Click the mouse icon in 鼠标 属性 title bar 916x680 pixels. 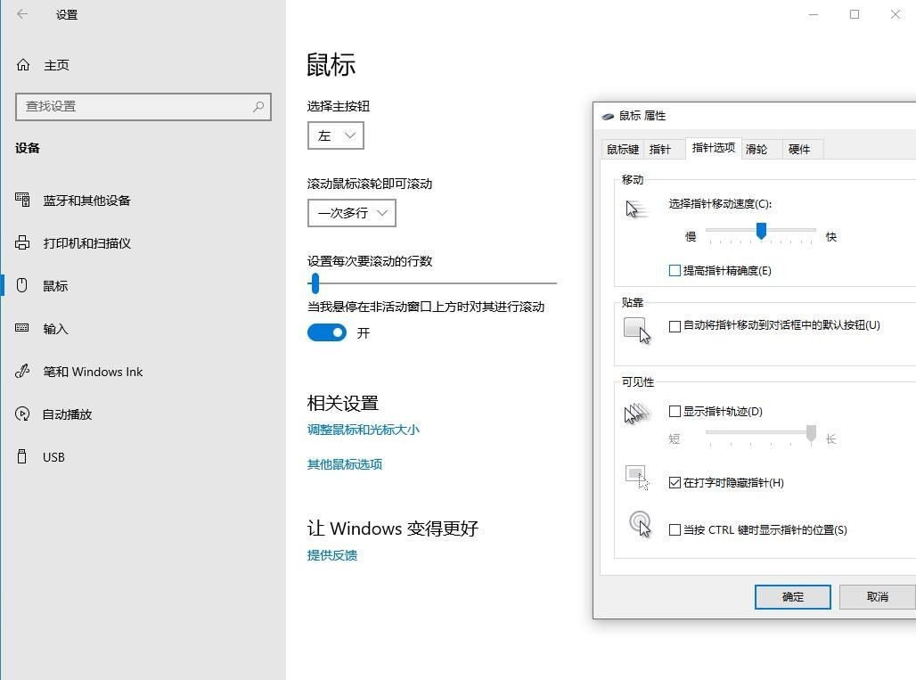pyautogui.click(x=608, y=116)
